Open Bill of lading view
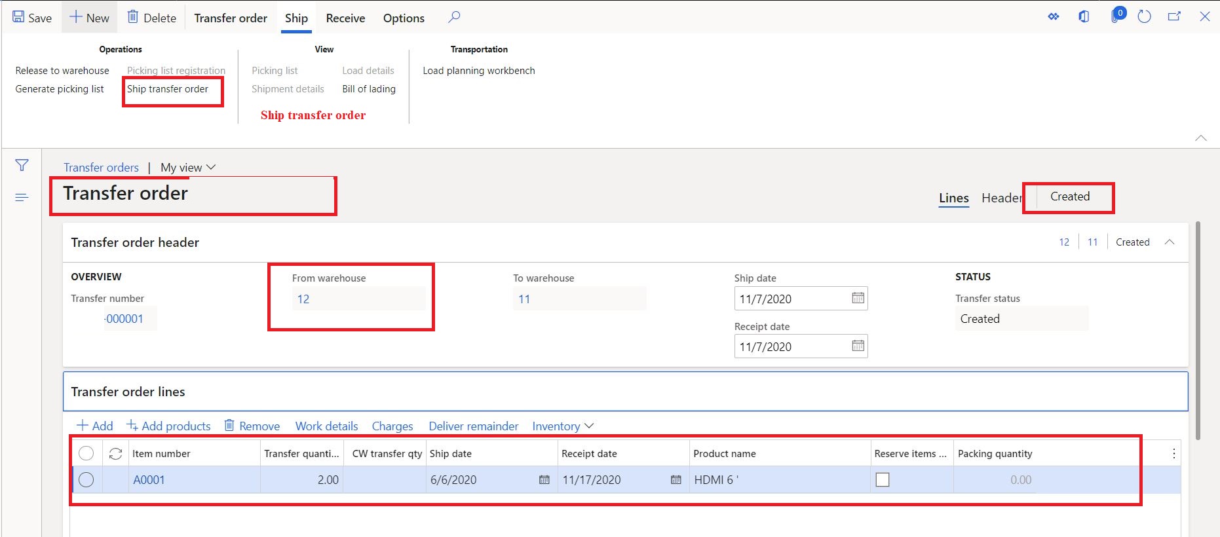 click(x=369, y=89)
